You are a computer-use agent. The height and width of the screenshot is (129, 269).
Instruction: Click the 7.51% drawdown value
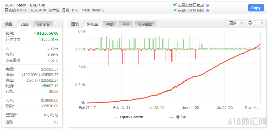pyautogui.click(x=53, y=60)
